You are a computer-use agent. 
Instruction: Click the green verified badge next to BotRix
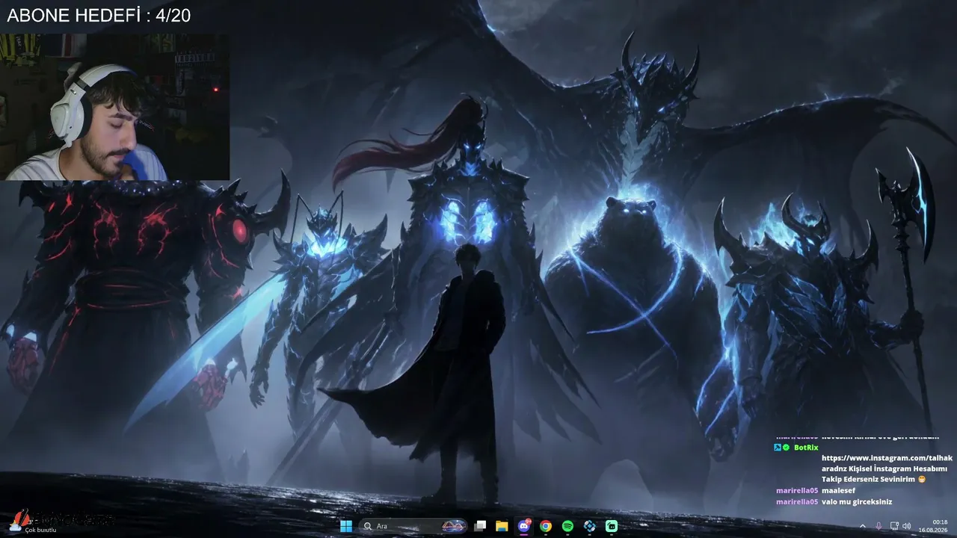click(x=786, y=447)
